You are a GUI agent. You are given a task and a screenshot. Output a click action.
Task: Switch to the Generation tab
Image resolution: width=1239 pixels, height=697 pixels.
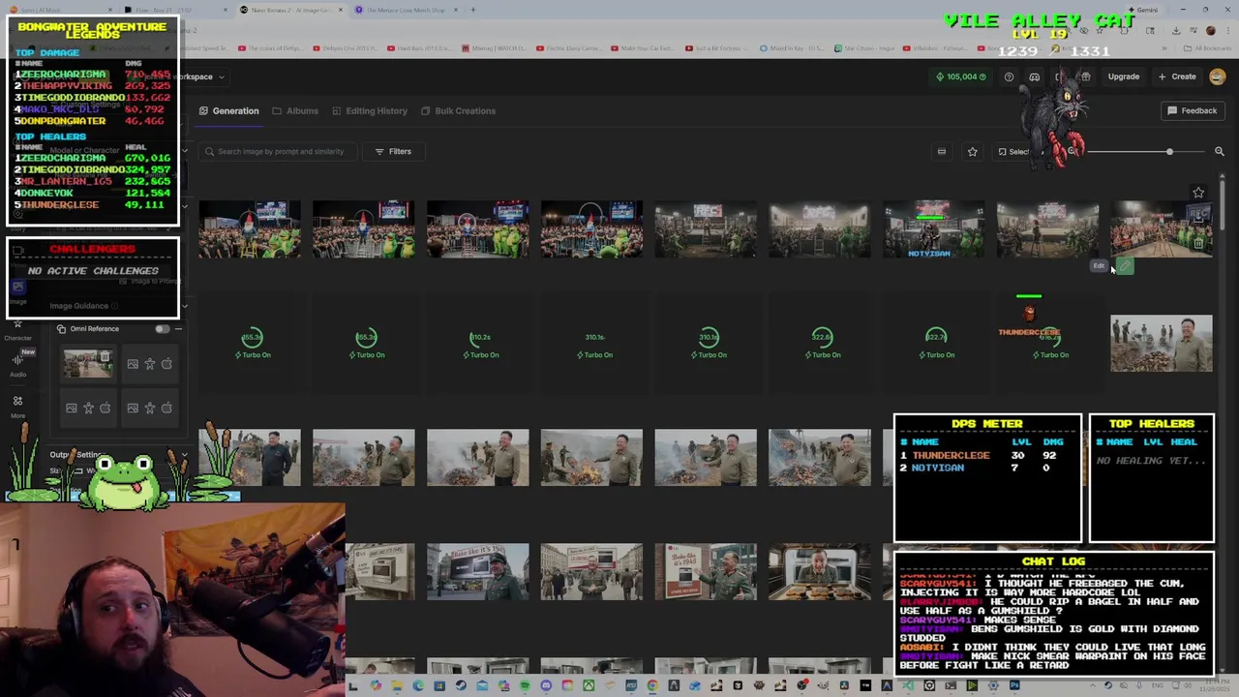coord(229,110)
